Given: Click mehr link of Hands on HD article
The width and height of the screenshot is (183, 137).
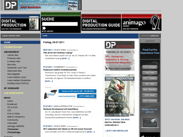Looking at the screenshot, I should point(91,132).
